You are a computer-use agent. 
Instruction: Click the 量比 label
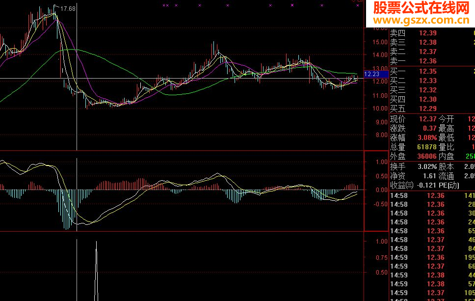pyautogui.click(x=446, y=147)
